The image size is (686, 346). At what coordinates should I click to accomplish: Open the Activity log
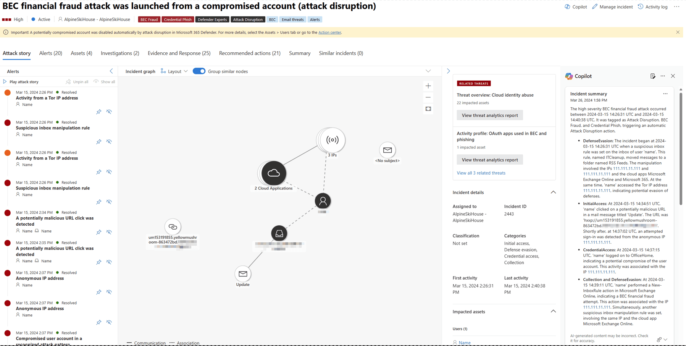652,7
